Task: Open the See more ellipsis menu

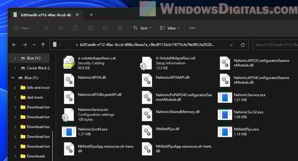Action: 192,28
